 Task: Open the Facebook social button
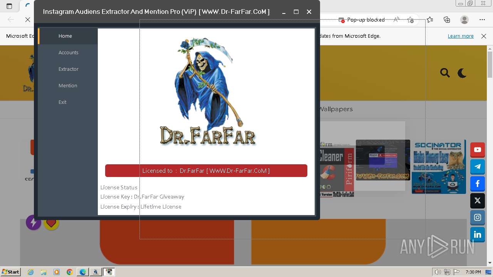[x=478, y=184]
